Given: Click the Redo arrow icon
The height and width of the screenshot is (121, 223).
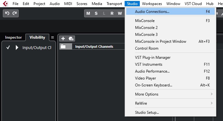Looking at the screenshot, I should [x=15, y=13].
